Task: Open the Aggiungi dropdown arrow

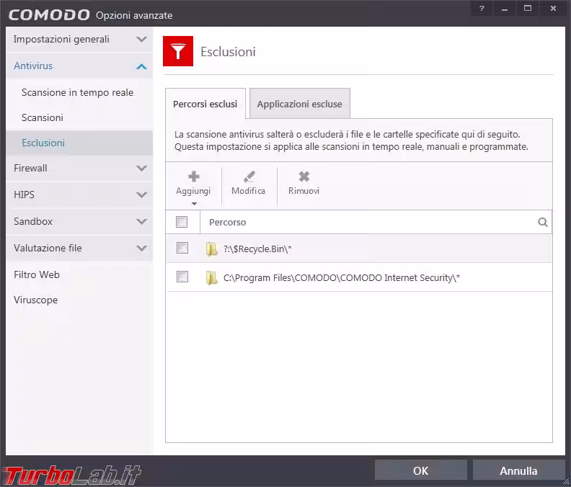Action: tap(194, 204)
